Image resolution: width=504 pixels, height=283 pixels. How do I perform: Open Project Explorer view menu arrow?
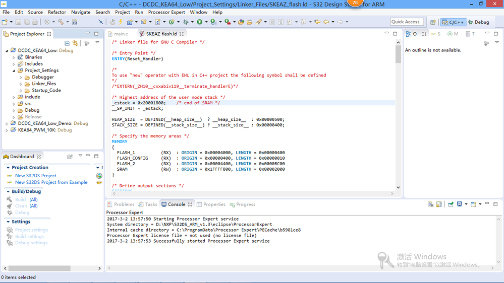pyautogui.click(x=97, y=43)
